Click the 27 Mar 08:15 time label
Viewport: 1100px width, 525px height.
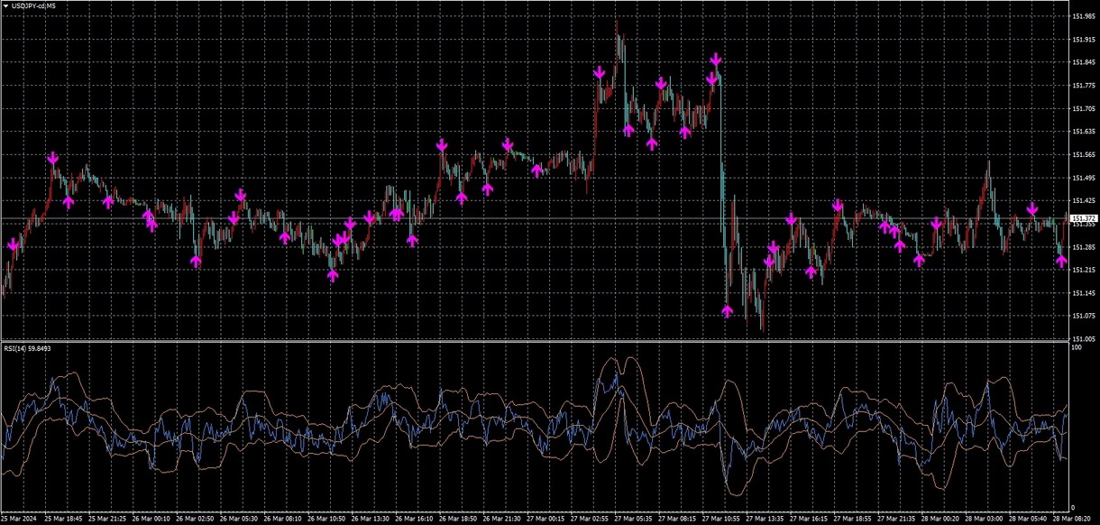(x=676, y=519)
